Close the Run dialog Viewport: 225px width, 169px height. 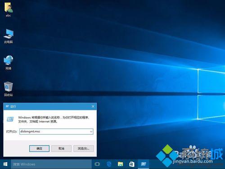tap(93, 106)
